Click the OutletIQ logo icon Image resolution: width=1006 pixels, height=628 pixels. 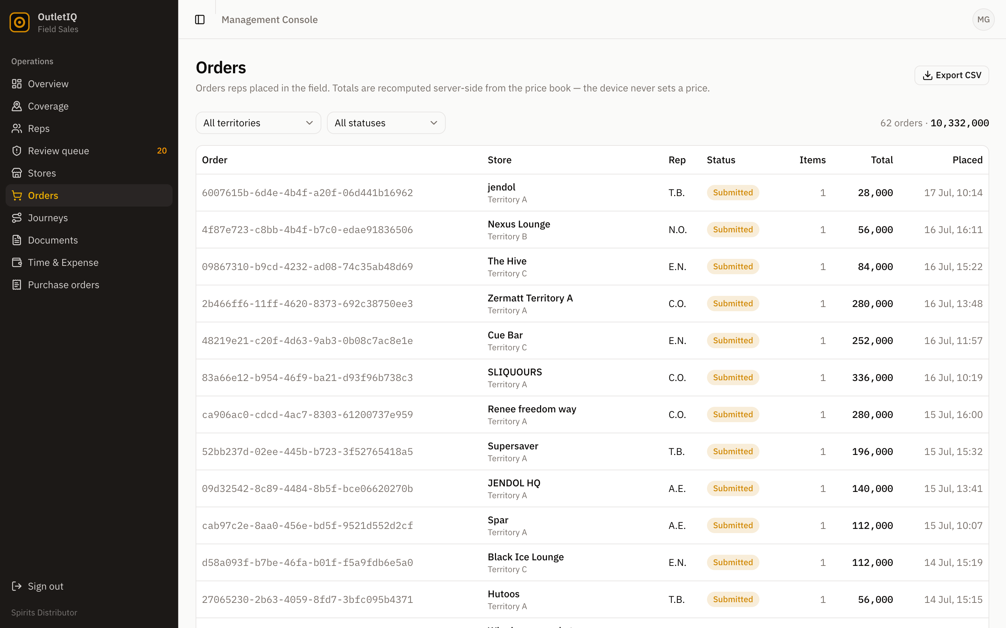tap(20, 22)
